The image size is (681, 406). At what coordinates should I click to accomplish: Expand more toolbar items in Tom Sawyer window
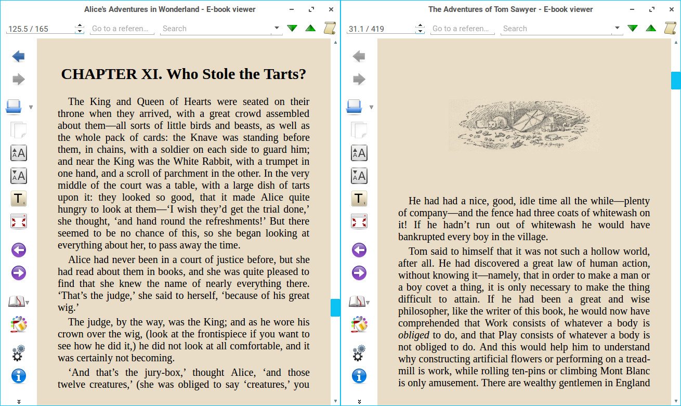[359, 401]
